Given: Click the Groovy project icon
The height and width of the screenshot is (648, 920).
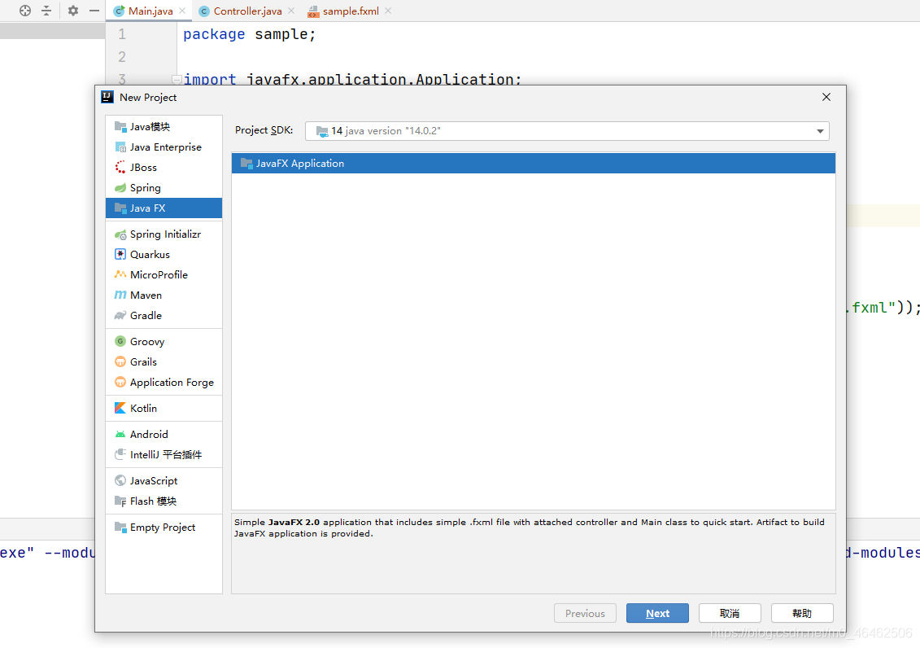Looking at the screenshot, I should 120,342.
